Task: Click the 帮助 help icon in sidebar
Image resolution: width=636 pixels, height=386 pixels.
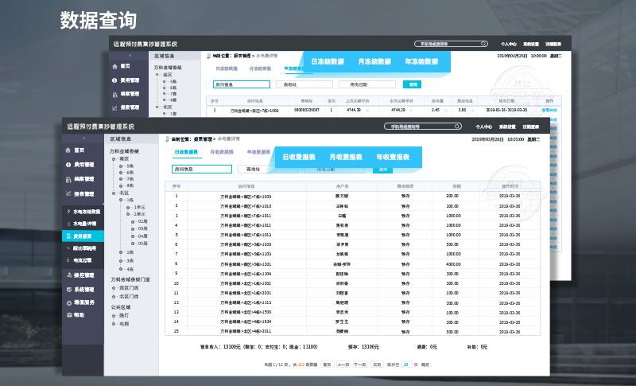Action: [68, 315]
